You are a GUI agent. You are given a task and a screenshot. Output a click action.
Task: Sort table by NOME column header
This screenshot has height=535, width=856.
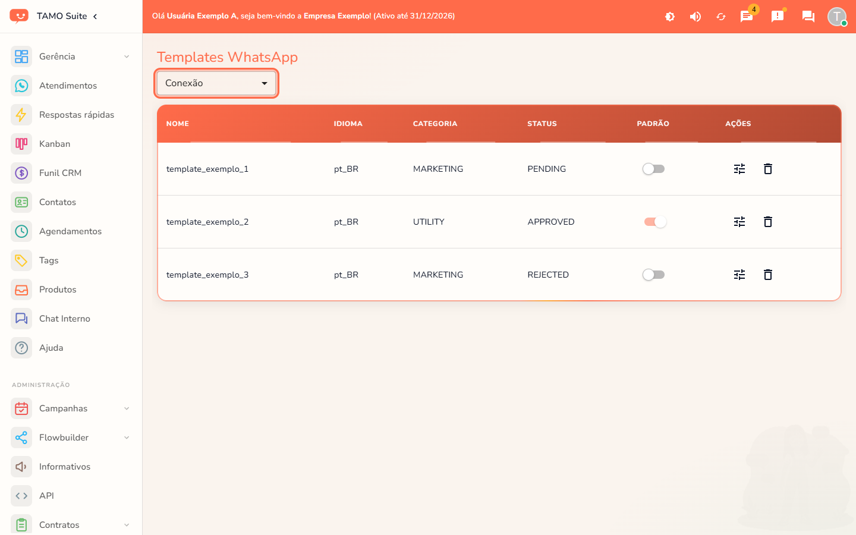[x=178, y=124]
